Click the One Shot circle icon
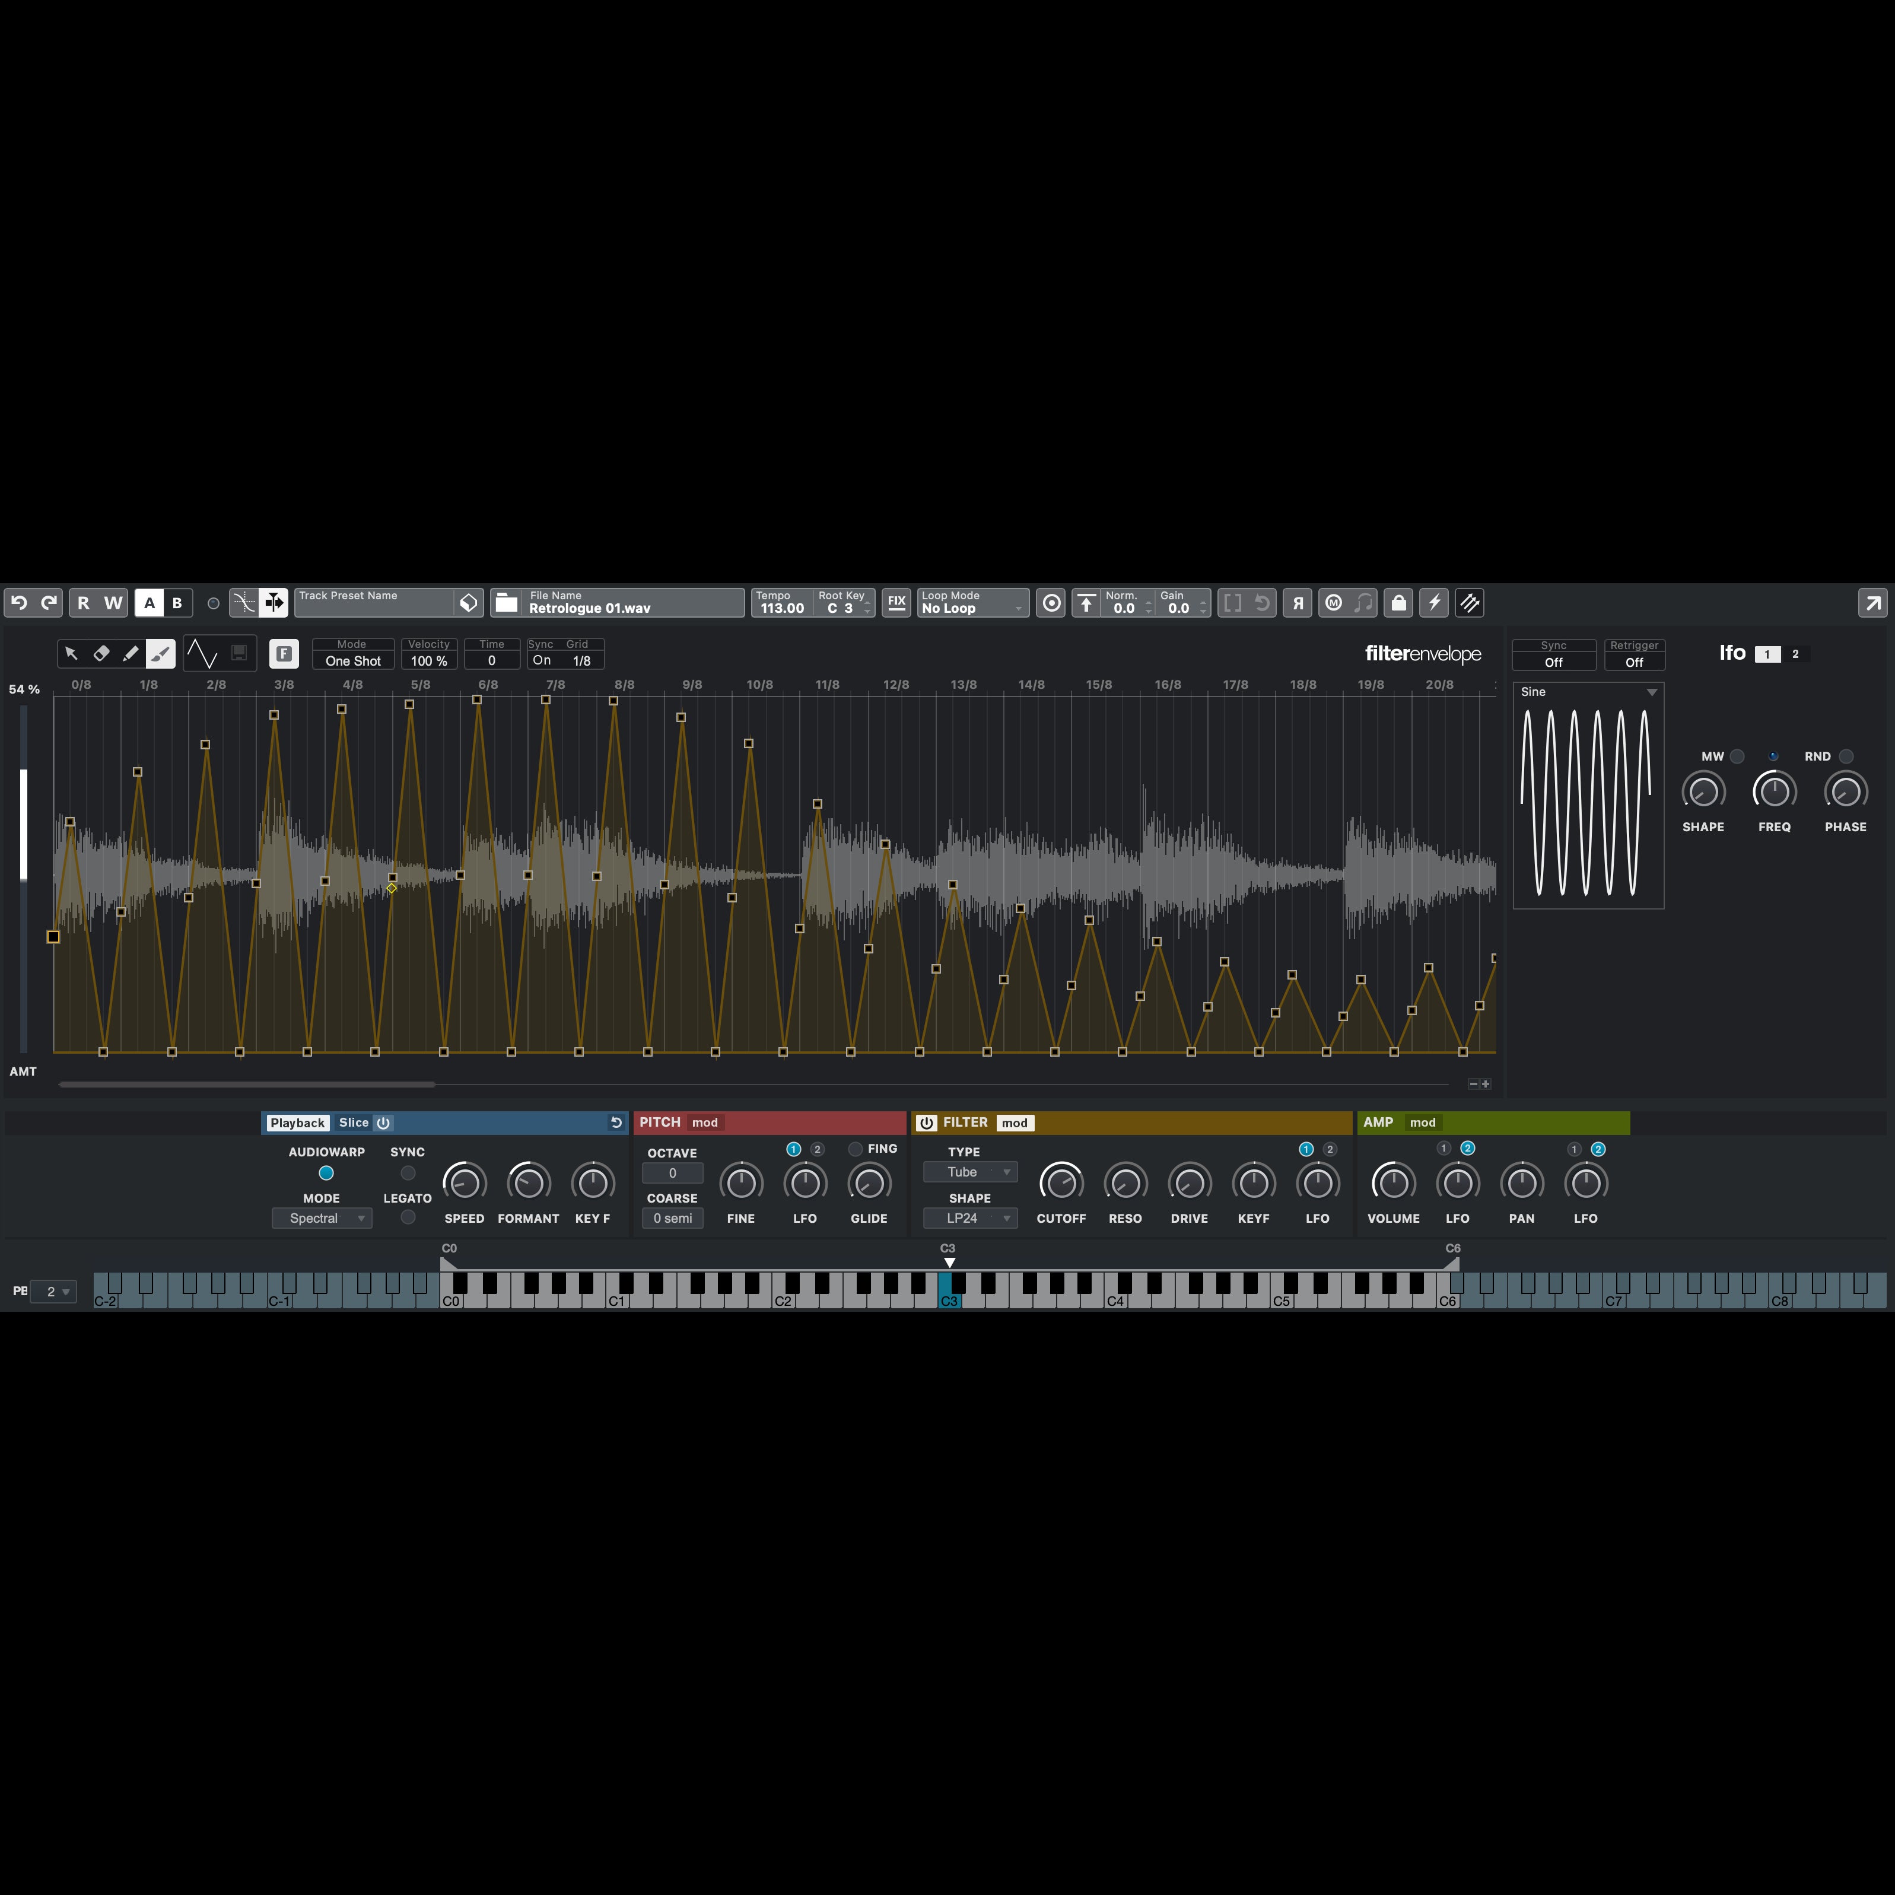Screen dimensions: 1895x1895 [1051, 602]
